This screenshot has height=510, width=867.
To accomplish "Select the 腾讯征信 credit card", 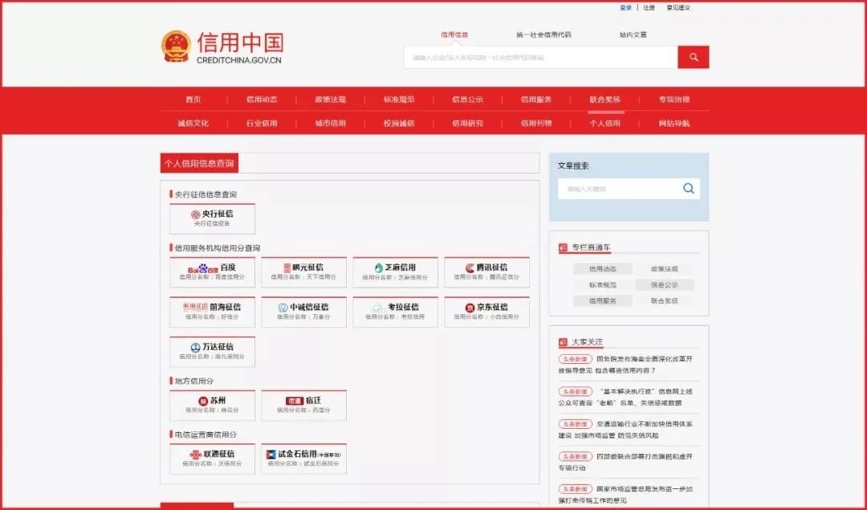I will [x=486, y=271].
